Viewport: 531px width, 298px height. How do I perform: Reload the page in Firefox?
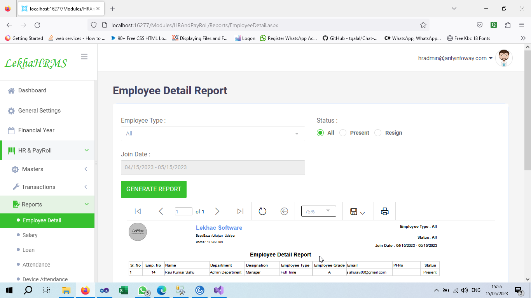[37, 25]
